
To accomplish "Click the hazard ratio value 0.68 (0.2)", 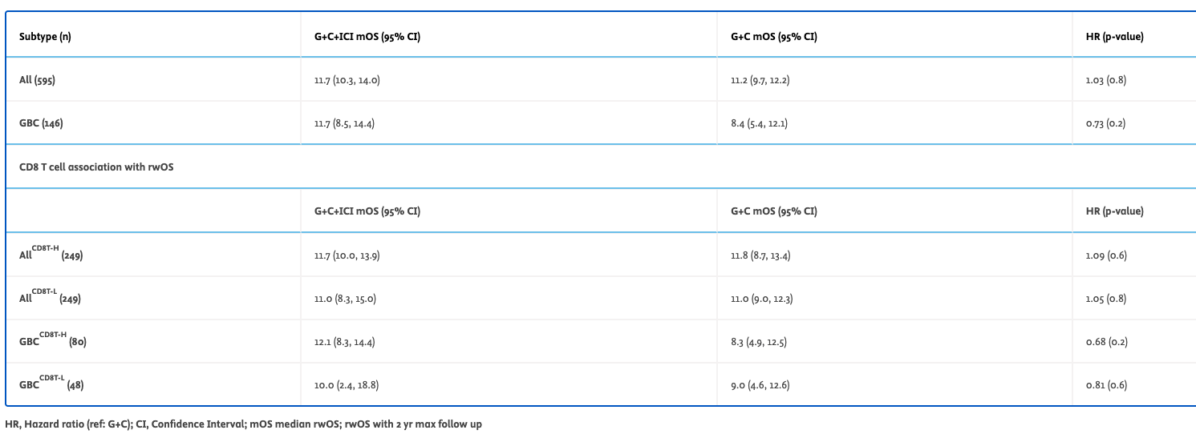I will coord(1105,342).
